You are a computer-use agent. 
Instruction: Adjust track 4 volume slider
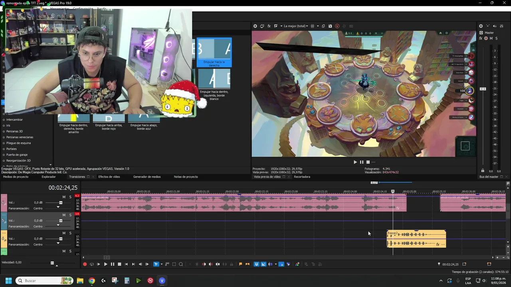pos(61,202)
